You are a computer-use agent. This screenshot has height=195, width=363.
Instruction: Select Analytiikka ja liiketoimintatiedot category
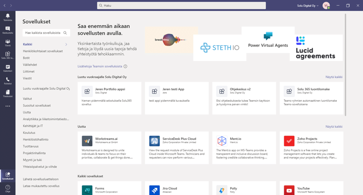tap(46, 119)
